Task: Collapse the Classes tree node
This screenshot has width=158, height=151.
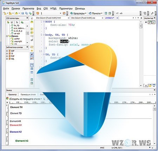Action: [7, 36]
